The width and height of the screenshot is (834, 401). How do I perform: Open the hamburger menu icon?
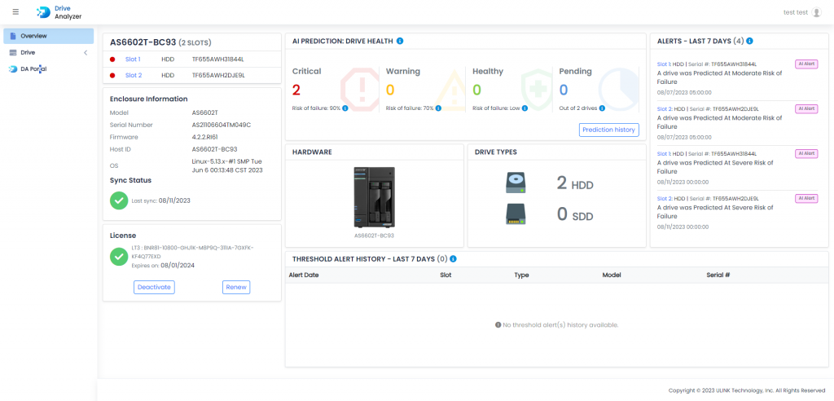pyautogui.click(x=15, y=11)
